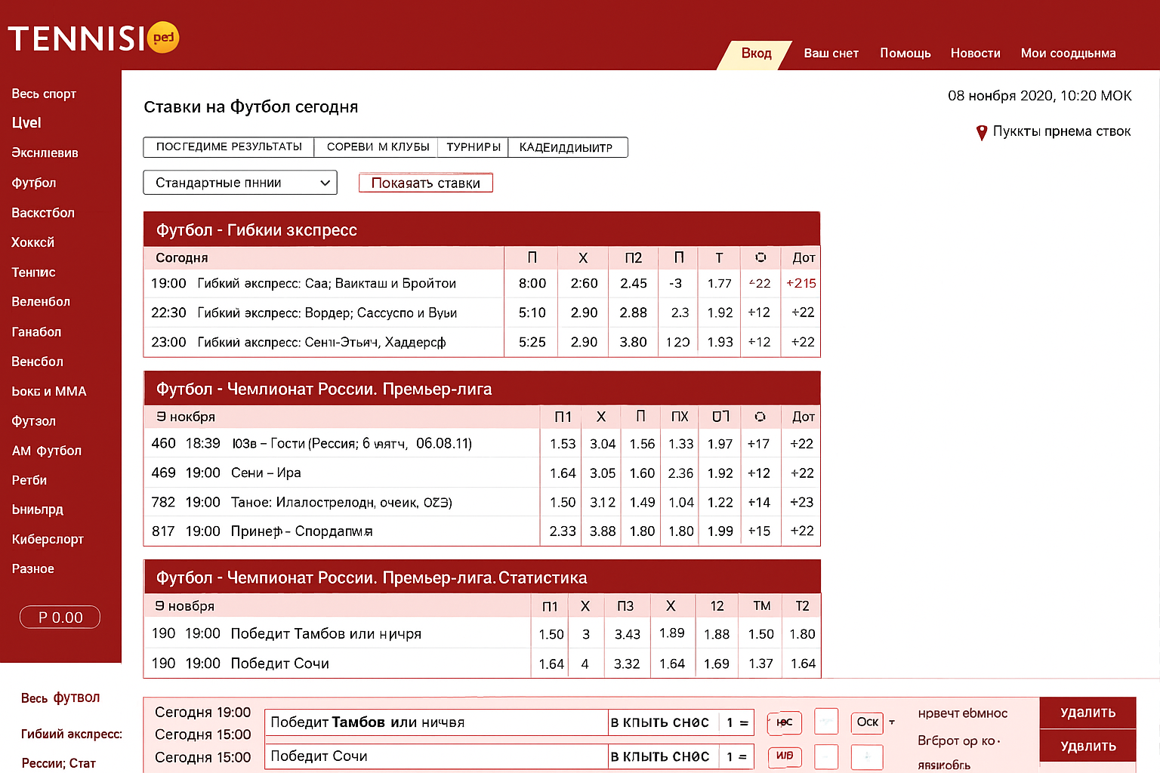1160x773 pixels.
Task: Click the P 0.00 balance pill
Action: (60, 617)
